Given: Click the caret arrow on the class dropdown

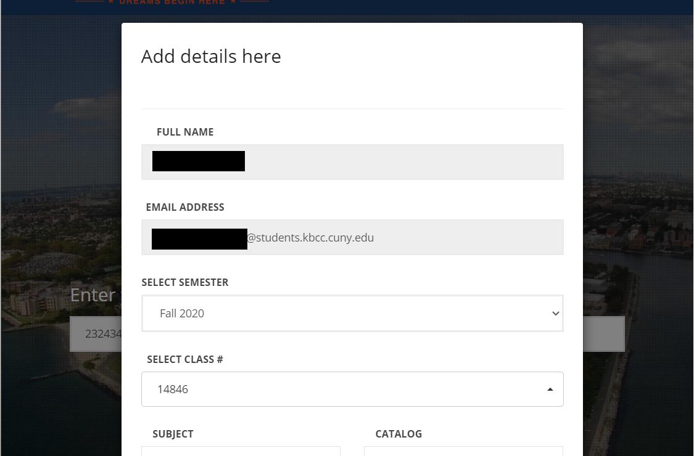Looking at the screenshot, I should [x=550, y=389].
